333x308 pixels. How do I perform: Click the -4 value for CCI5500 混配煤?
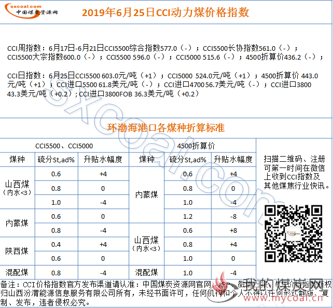click(x=103, y=273)
